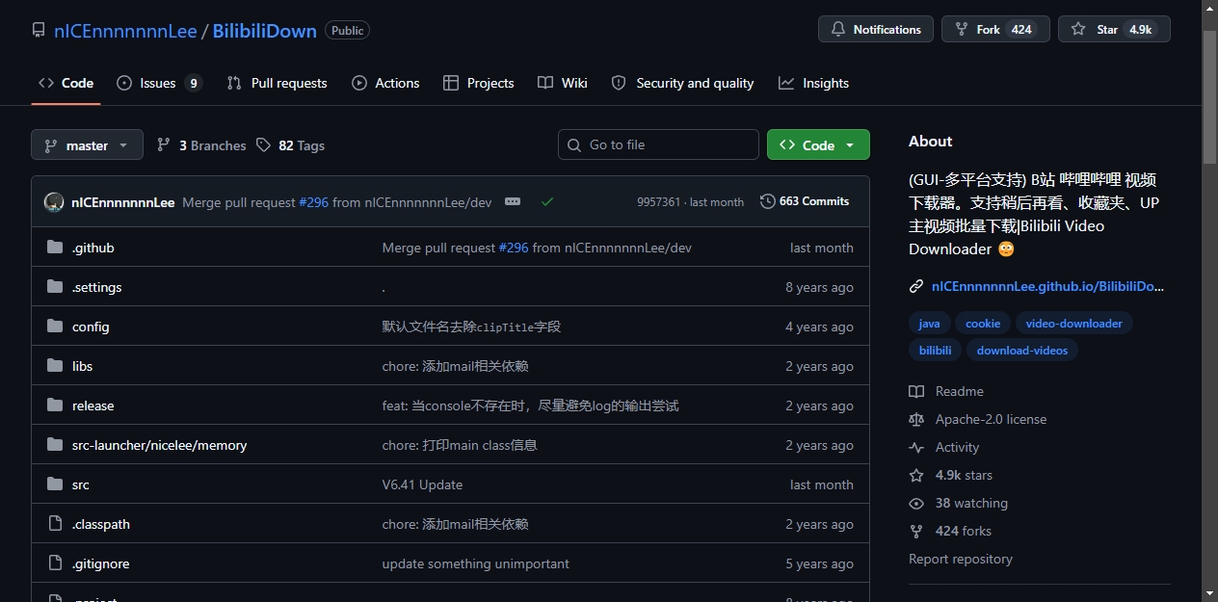Click the branch icon next to 3 Branches
The width and height of the screenshot is (1218, 602).
tap(164, 145)
